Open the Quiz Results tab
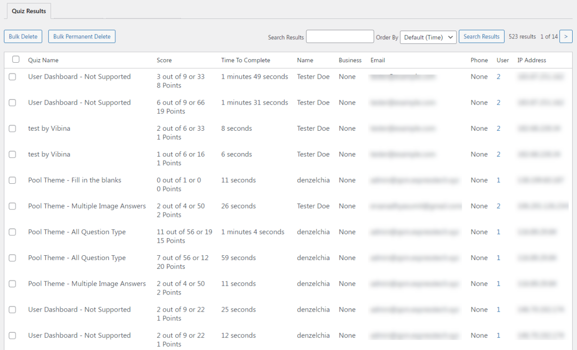The width and height of the screenshot is (577, 350). click(x=29, y=11)
